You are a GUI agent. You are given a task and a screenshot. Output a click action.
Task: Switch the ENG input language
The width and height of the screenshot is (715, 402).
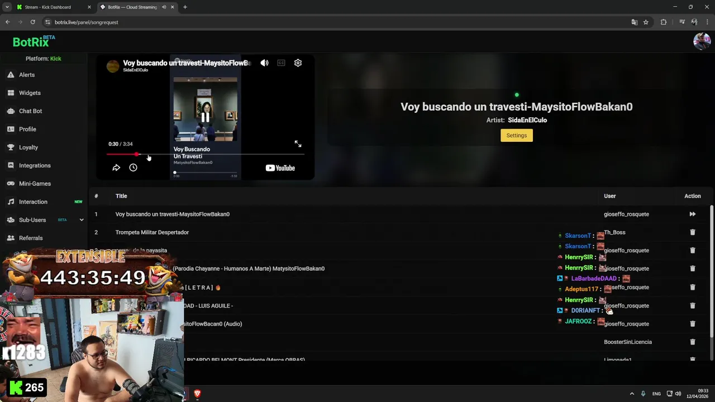(656, 394)
